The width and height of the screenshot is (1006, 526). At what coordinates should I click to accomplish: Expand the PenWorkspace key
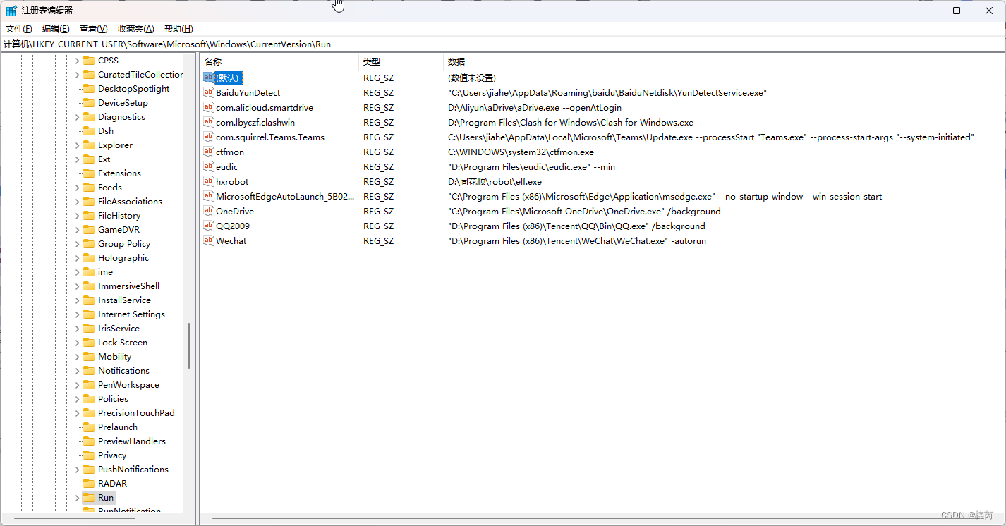(x=77, y=385)
